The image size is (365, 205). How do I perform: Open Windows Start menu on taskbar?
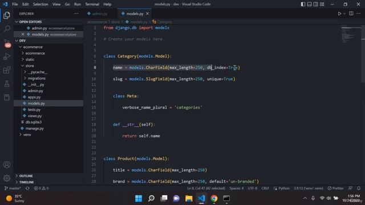(139, 198)
